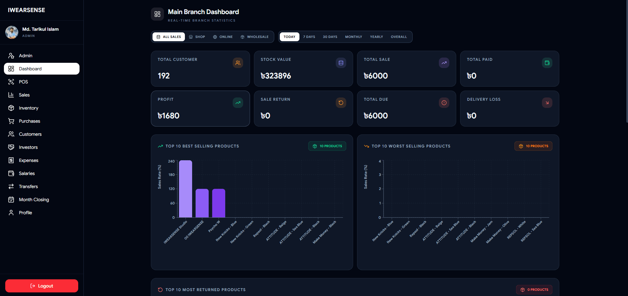This screenshot has width=628, height=296.
Task: Click the Salaries wallet icon
Action: point(11,173)
